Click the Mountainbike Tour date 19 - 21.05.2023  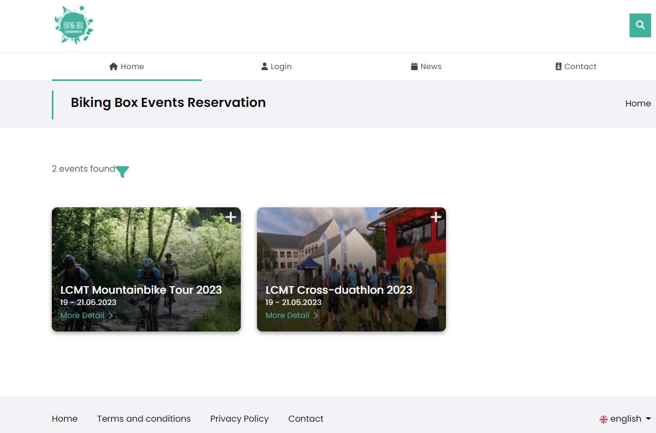click(89, 302)
